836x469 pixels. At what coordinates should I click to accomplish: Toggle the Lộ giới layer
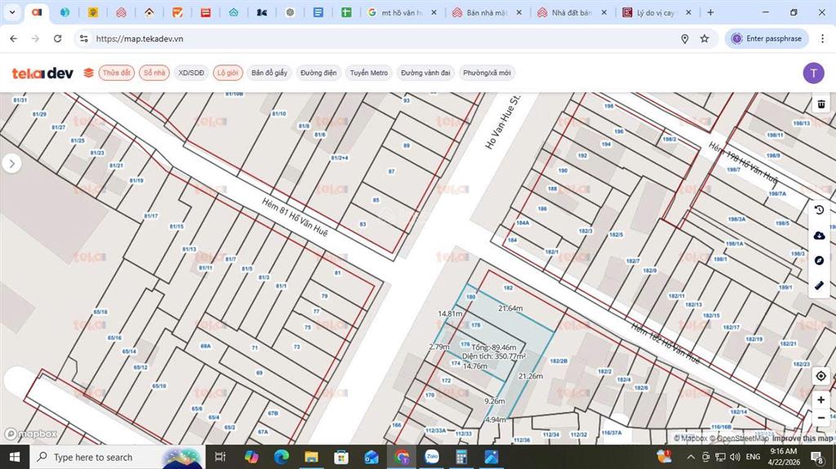point(228,73)
